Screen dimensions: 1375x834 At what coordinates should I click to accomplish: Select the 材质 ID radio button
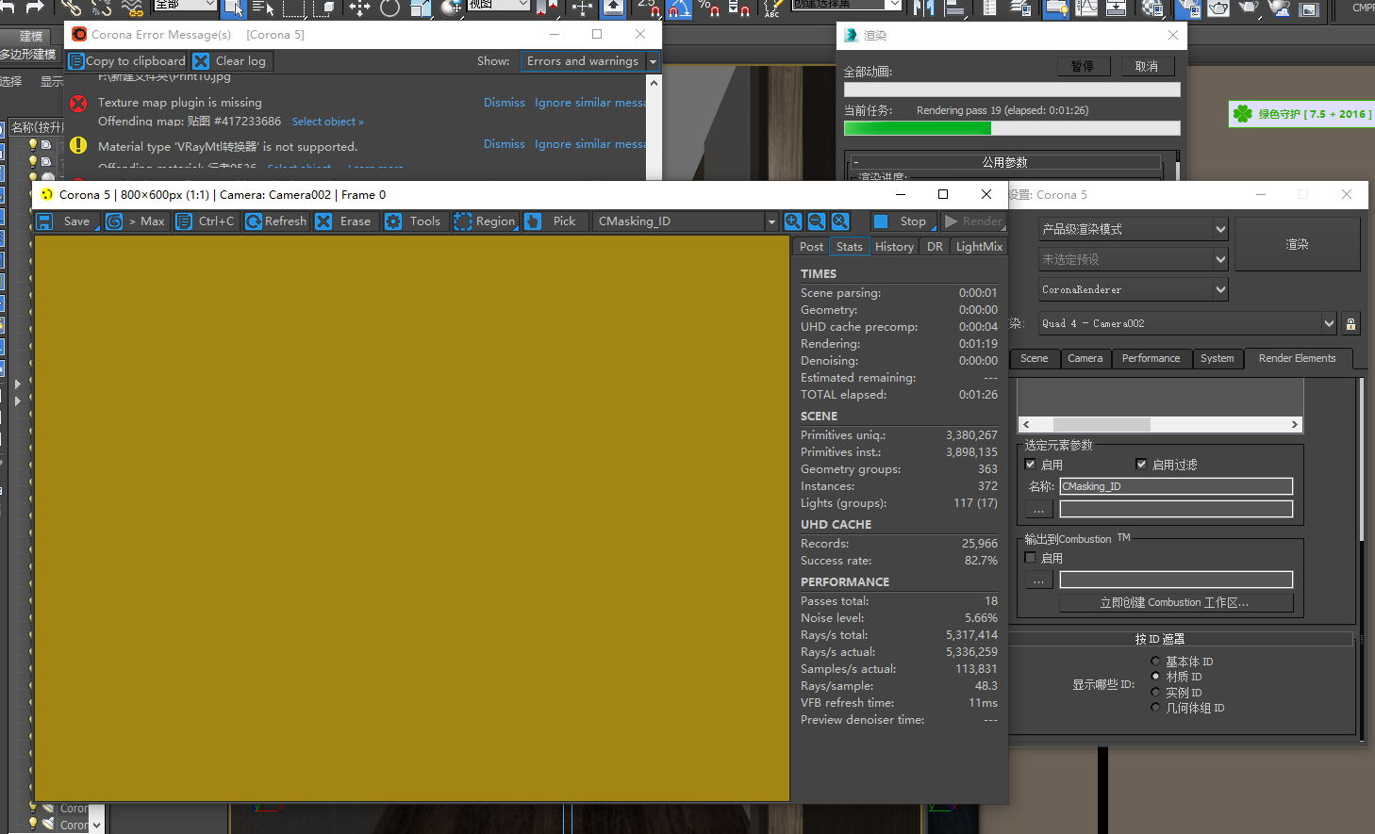pos(1155,677)
